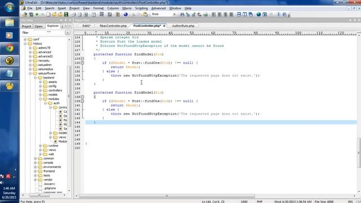The height and width of the screenshot is (203, 361).
Task: Collapse the backend folder node
Action: (35, 78)
